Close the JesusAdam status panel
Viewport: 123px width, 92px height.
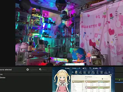click(x=111, y=75)
